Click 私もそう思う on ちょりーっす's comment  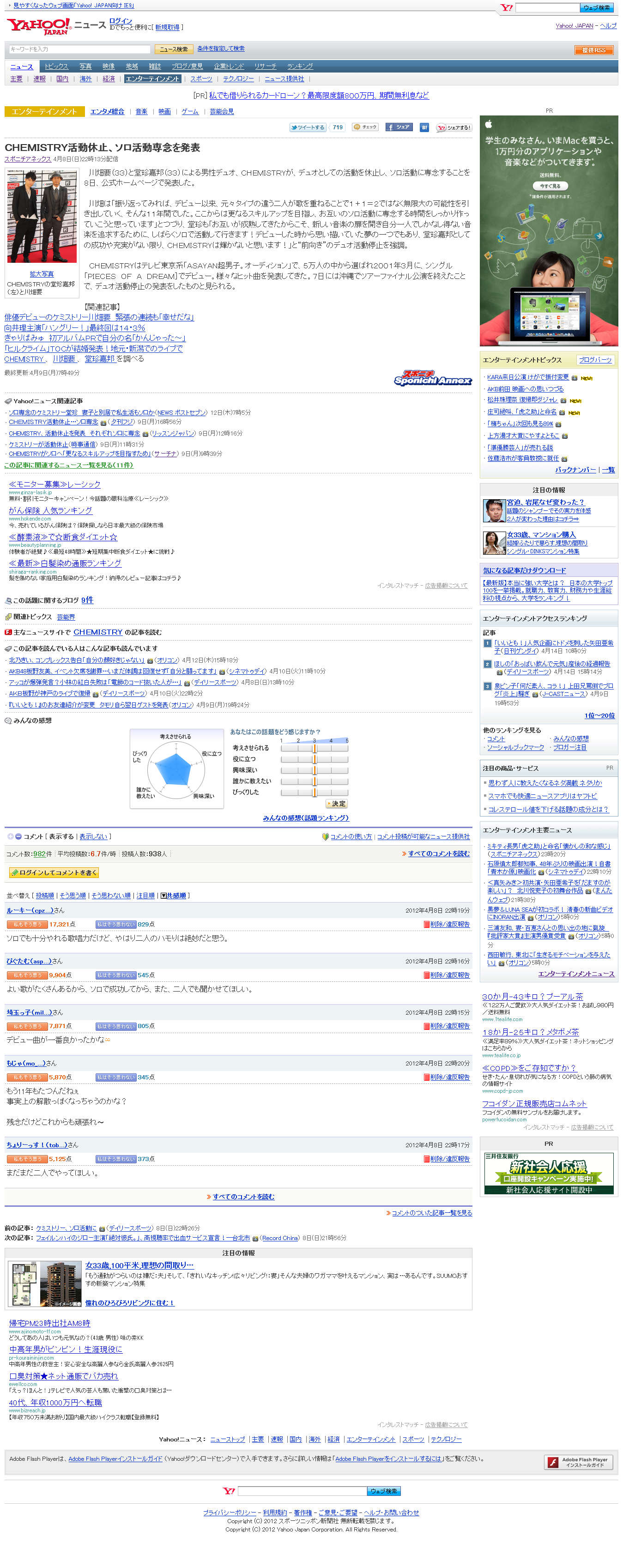tap(27, 1159)
